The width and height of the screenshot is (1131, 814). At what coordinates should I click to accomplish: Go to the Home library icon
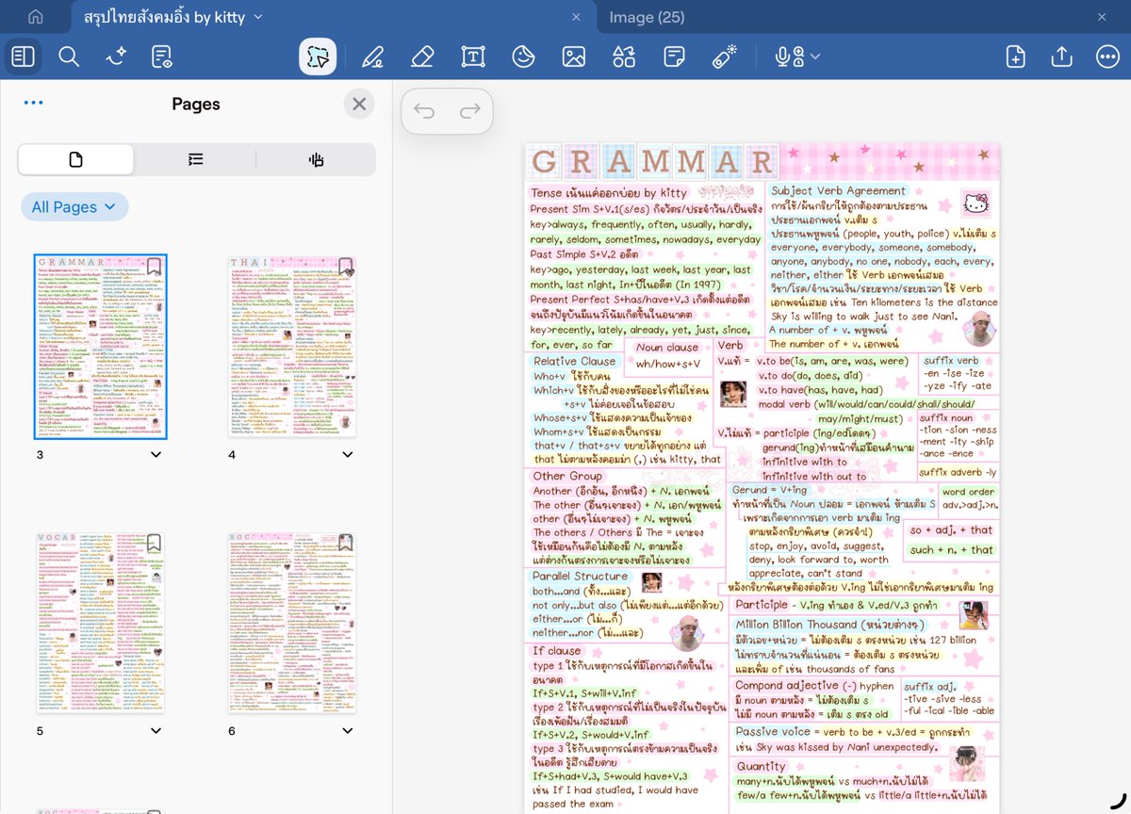(35, 17)
